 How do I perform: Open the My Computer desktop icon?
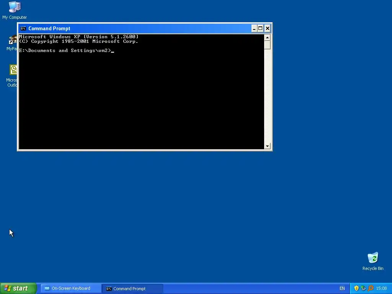(x=15, y=10)
